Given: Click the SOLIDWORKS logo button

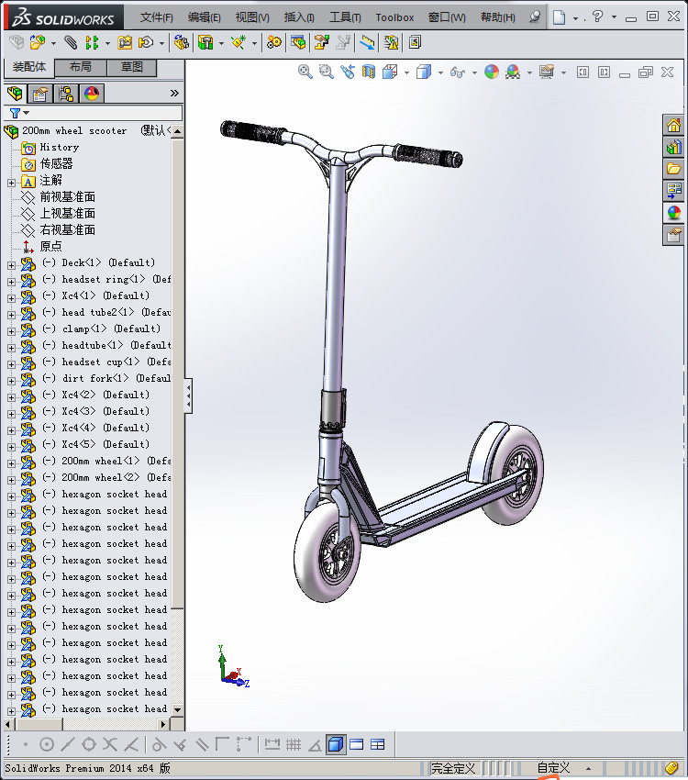Looking at the screenshot, I should [x=63, y=17].
